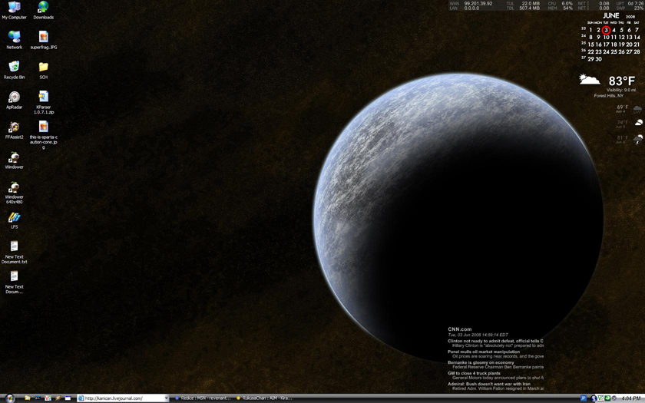The image size is (645, 403).
Task: Open the Bernanke gloomy on economy headline
Action: pos(481,362)
